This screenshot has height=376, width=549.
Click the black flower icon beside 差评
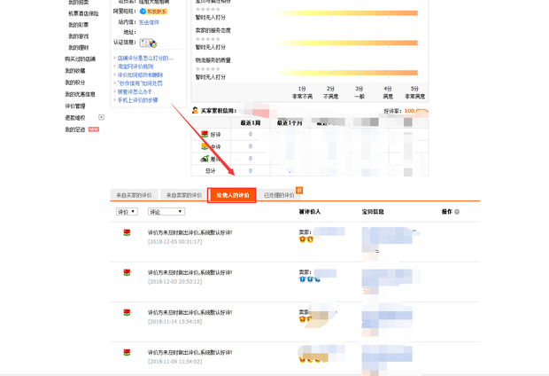coord(205,159)
